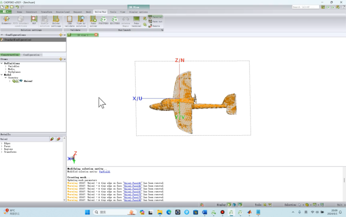Viewport: 346px width, 217px height.
Task: Open the NGF solution settings
Action: coord(34,20)
